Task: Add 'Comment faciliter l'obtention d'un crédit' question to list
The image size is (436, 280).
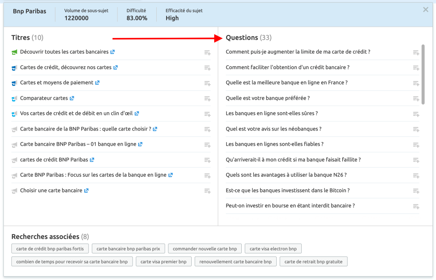Action: tap(416, 68)
